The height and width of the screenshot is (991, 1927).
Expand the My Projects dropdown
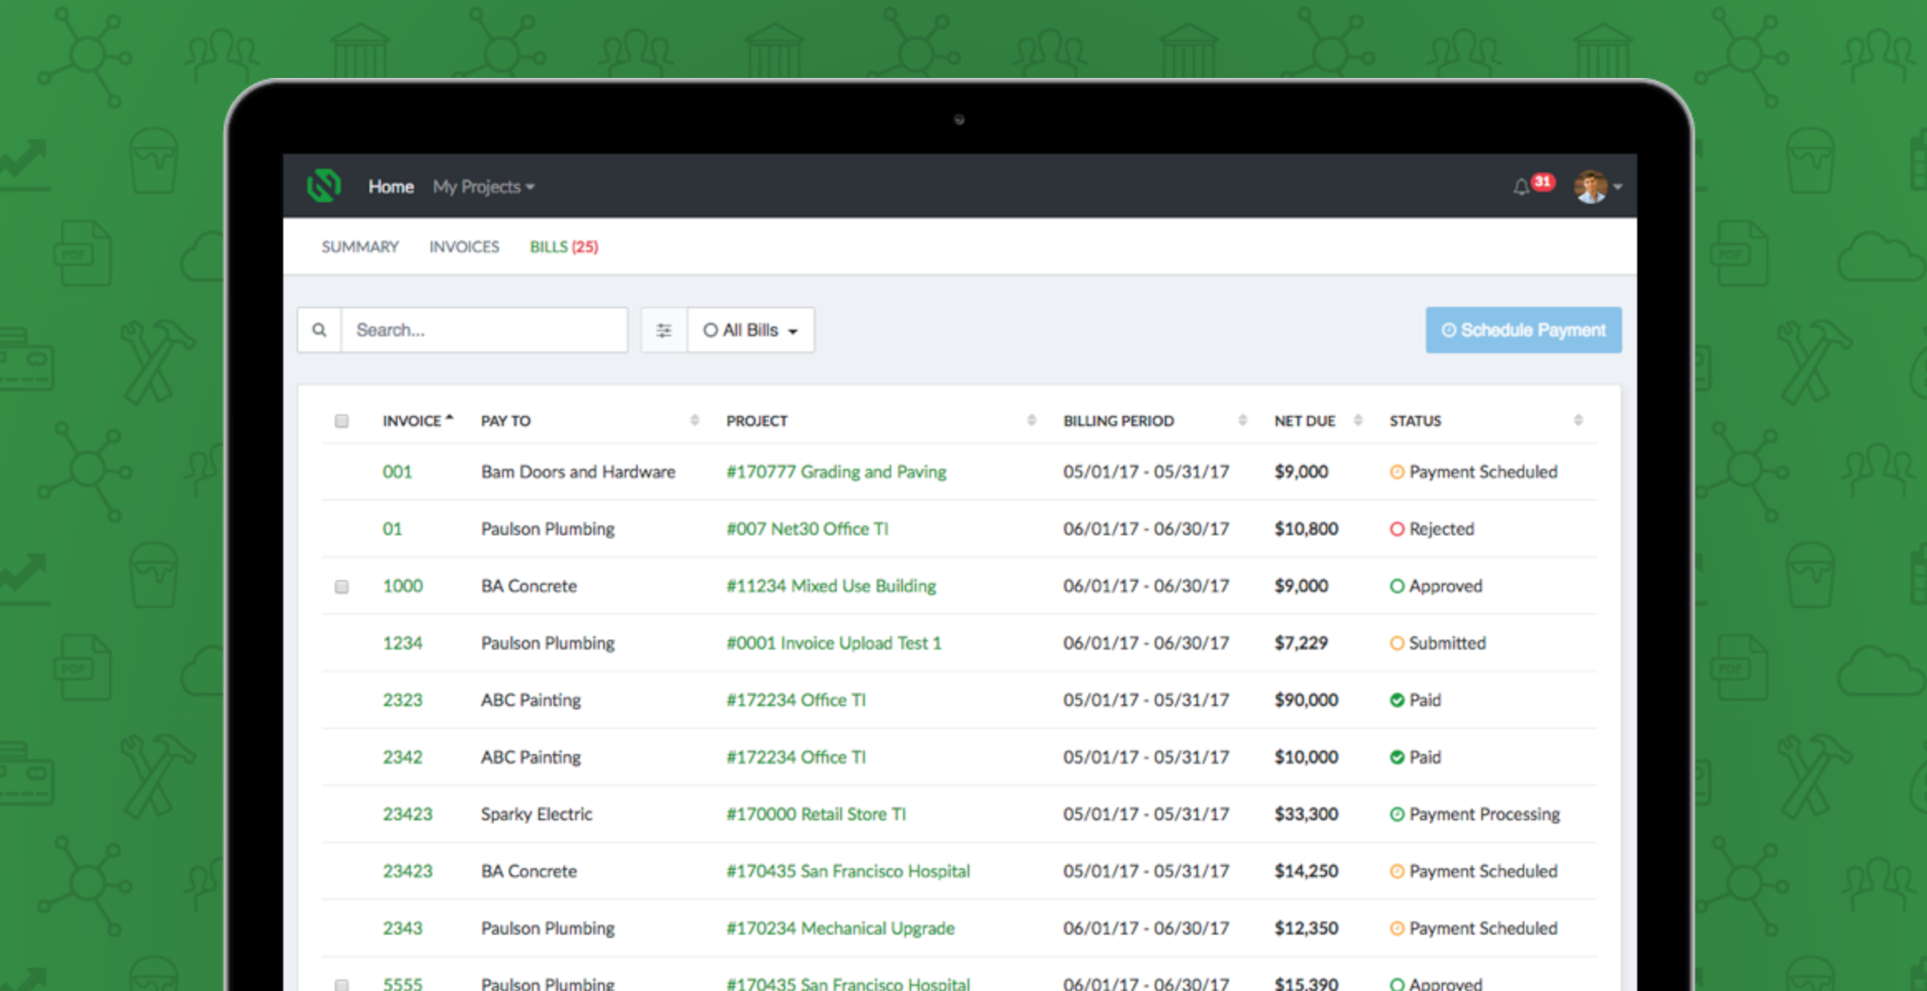[x=483, y=187]
